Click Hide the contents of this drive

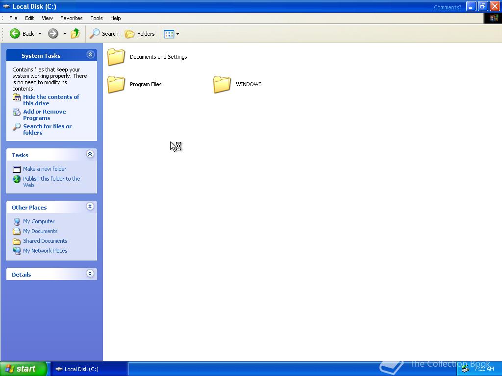click(x=51, y=100)
